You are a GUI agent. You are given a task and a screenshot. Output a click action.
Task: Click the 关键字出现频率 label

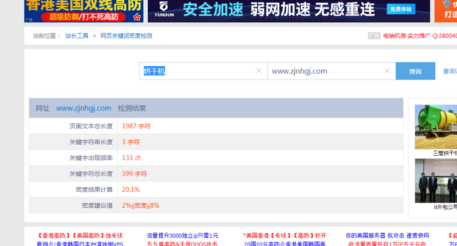coord(91,158)
